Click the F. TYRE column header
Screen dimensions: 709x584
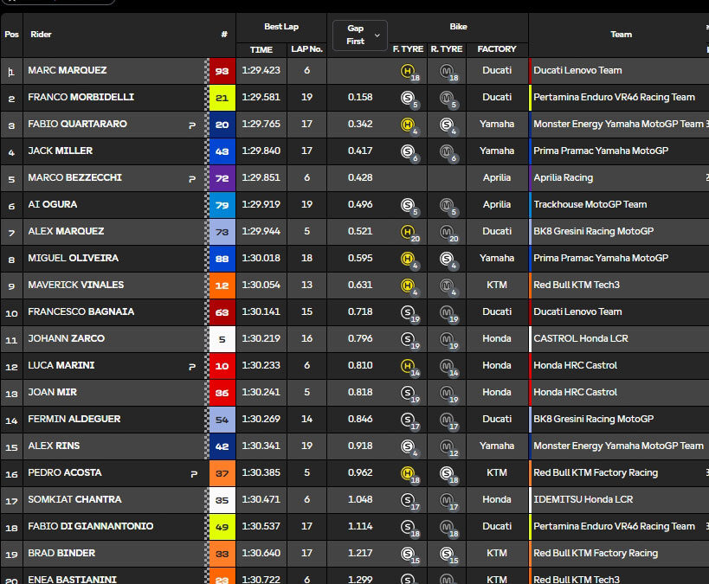(x=408, y=48)
